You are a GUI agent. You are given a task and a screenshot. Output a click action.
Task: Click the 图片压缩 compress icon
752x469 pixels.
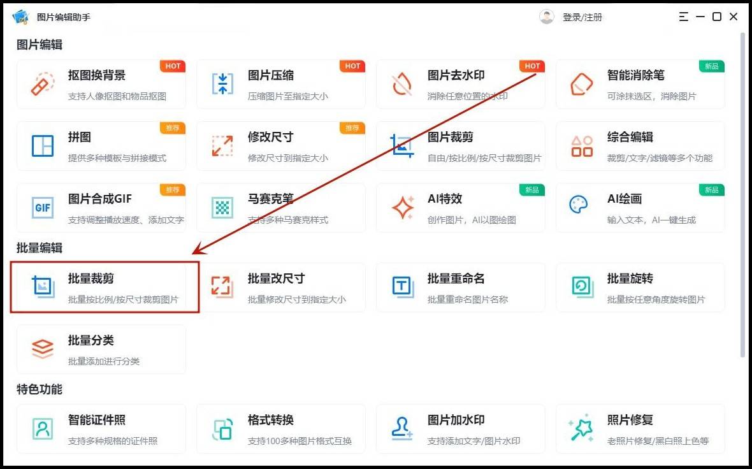click(x=222, y=84)
